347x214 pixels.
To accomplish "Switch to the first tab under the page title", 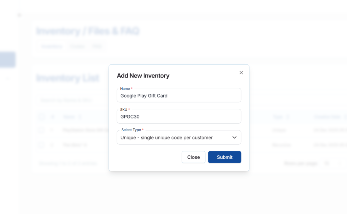I will [x=52, y=46].
